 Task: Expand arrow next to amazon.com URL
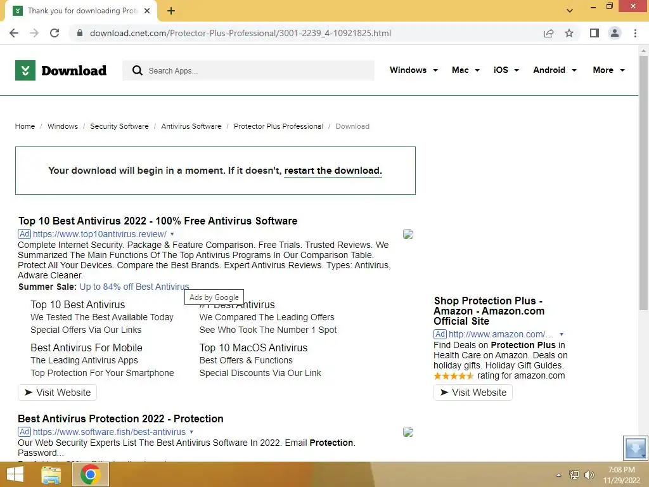click(x=562, y=334)
